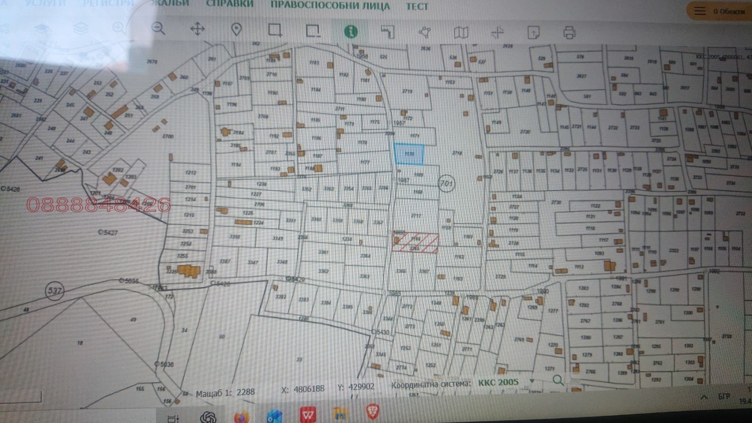Open the ПРАВОСПОСОБНИ ЛИЦА menu
The image size is (752, 423).
pyautogui.click(x=330, y=6)
